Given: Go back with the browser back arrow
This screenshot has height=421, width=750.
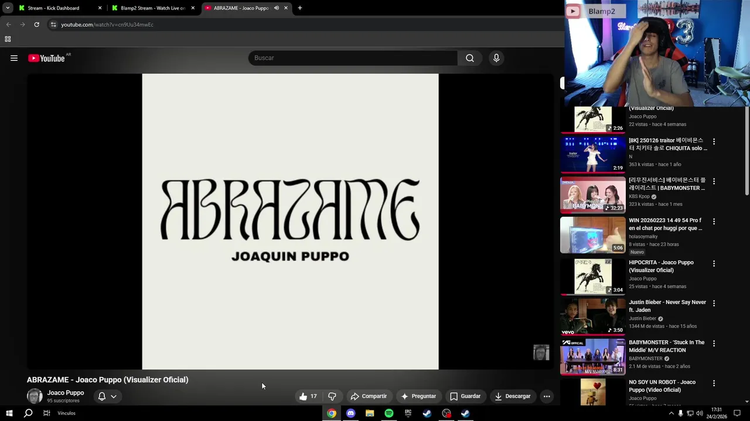Looking at the screenshot, I should point(8,25).
